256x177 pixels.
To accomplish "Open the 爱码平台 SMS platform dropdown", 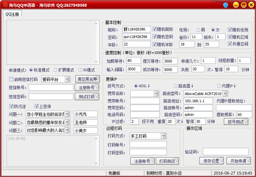I will click(67, 79).
